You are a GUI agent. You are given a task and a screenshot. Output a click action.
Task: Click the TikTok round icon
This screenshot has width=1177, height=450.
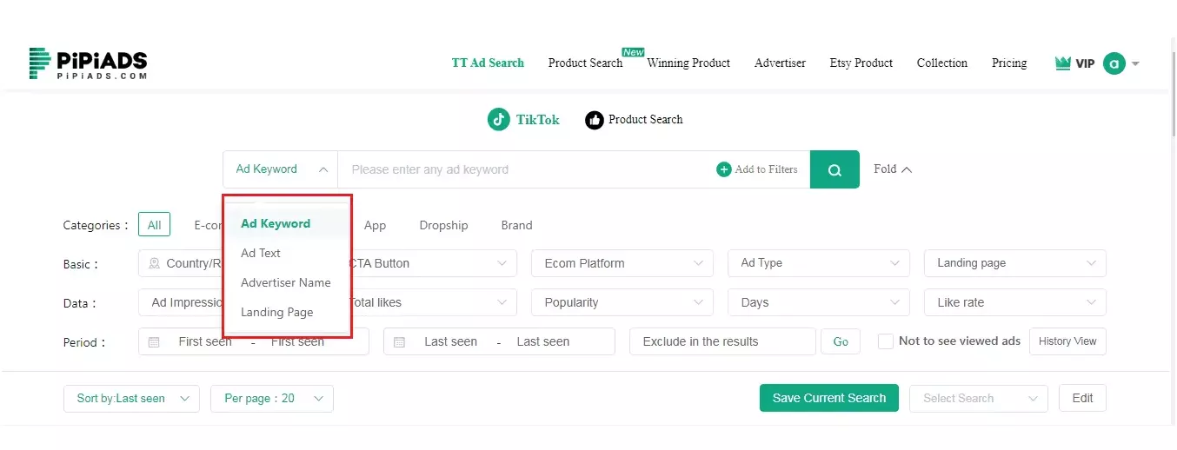tap(498, 120)
